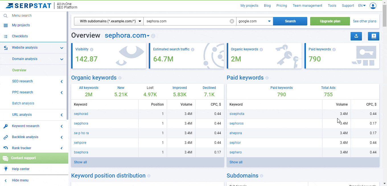Click info icon beside Visibility
Image resolution: width=387 pixels, height=186 pixels.
pyautogui.click(x=92, y=50)
